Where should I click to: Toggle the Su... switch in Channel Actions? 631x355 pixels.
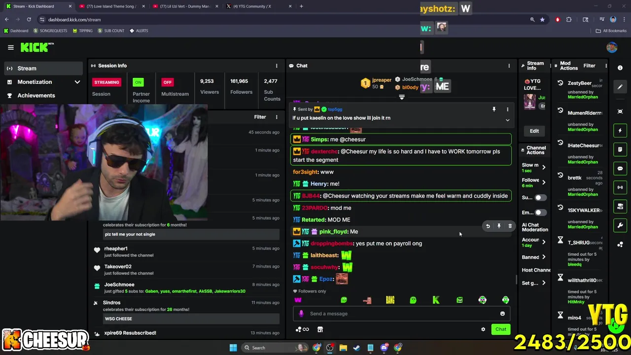click(x=541, y=198)
